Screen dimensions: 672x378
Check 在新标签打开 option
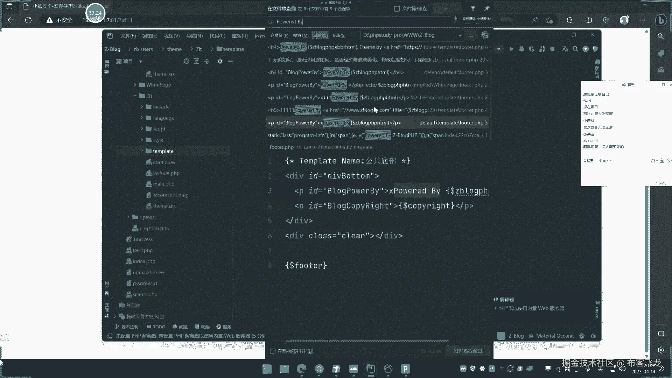tap(273, 351)
